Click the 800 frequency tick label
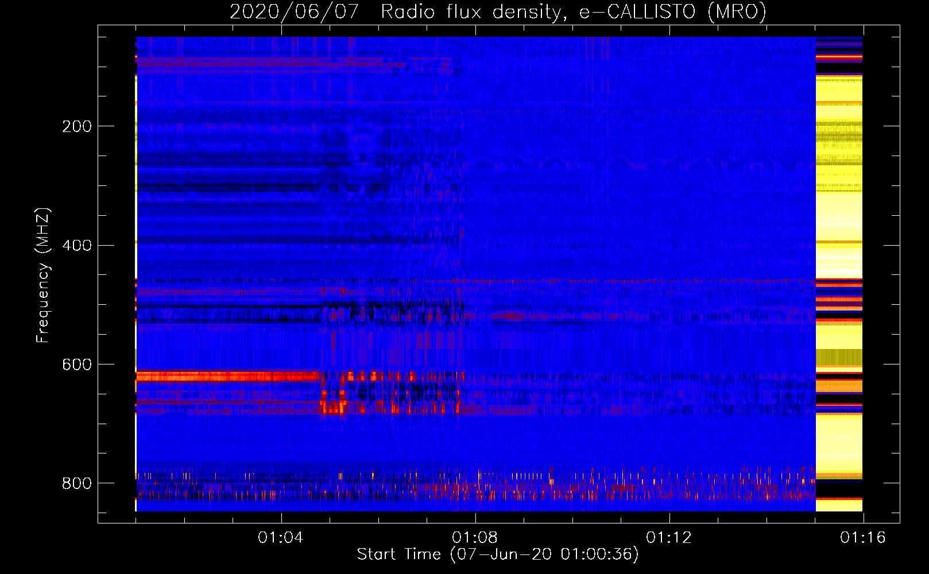This screenshot has width=929, height=574. click(x=77, y=483)
